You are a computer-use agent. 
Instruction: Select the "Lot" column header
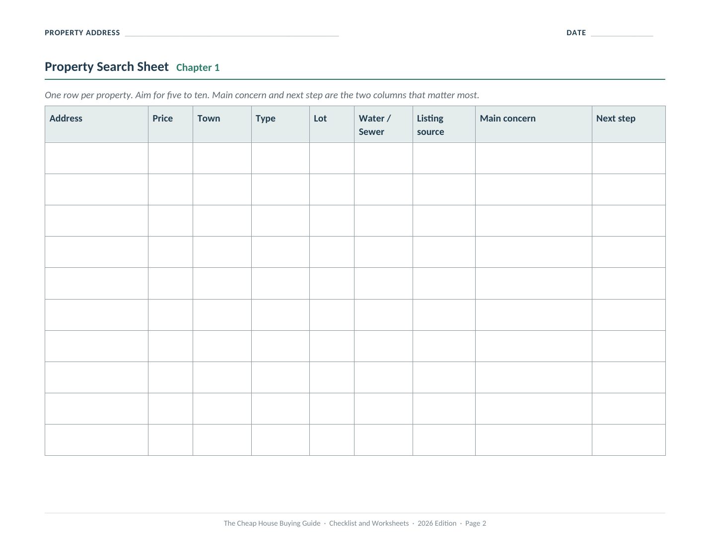332,124
